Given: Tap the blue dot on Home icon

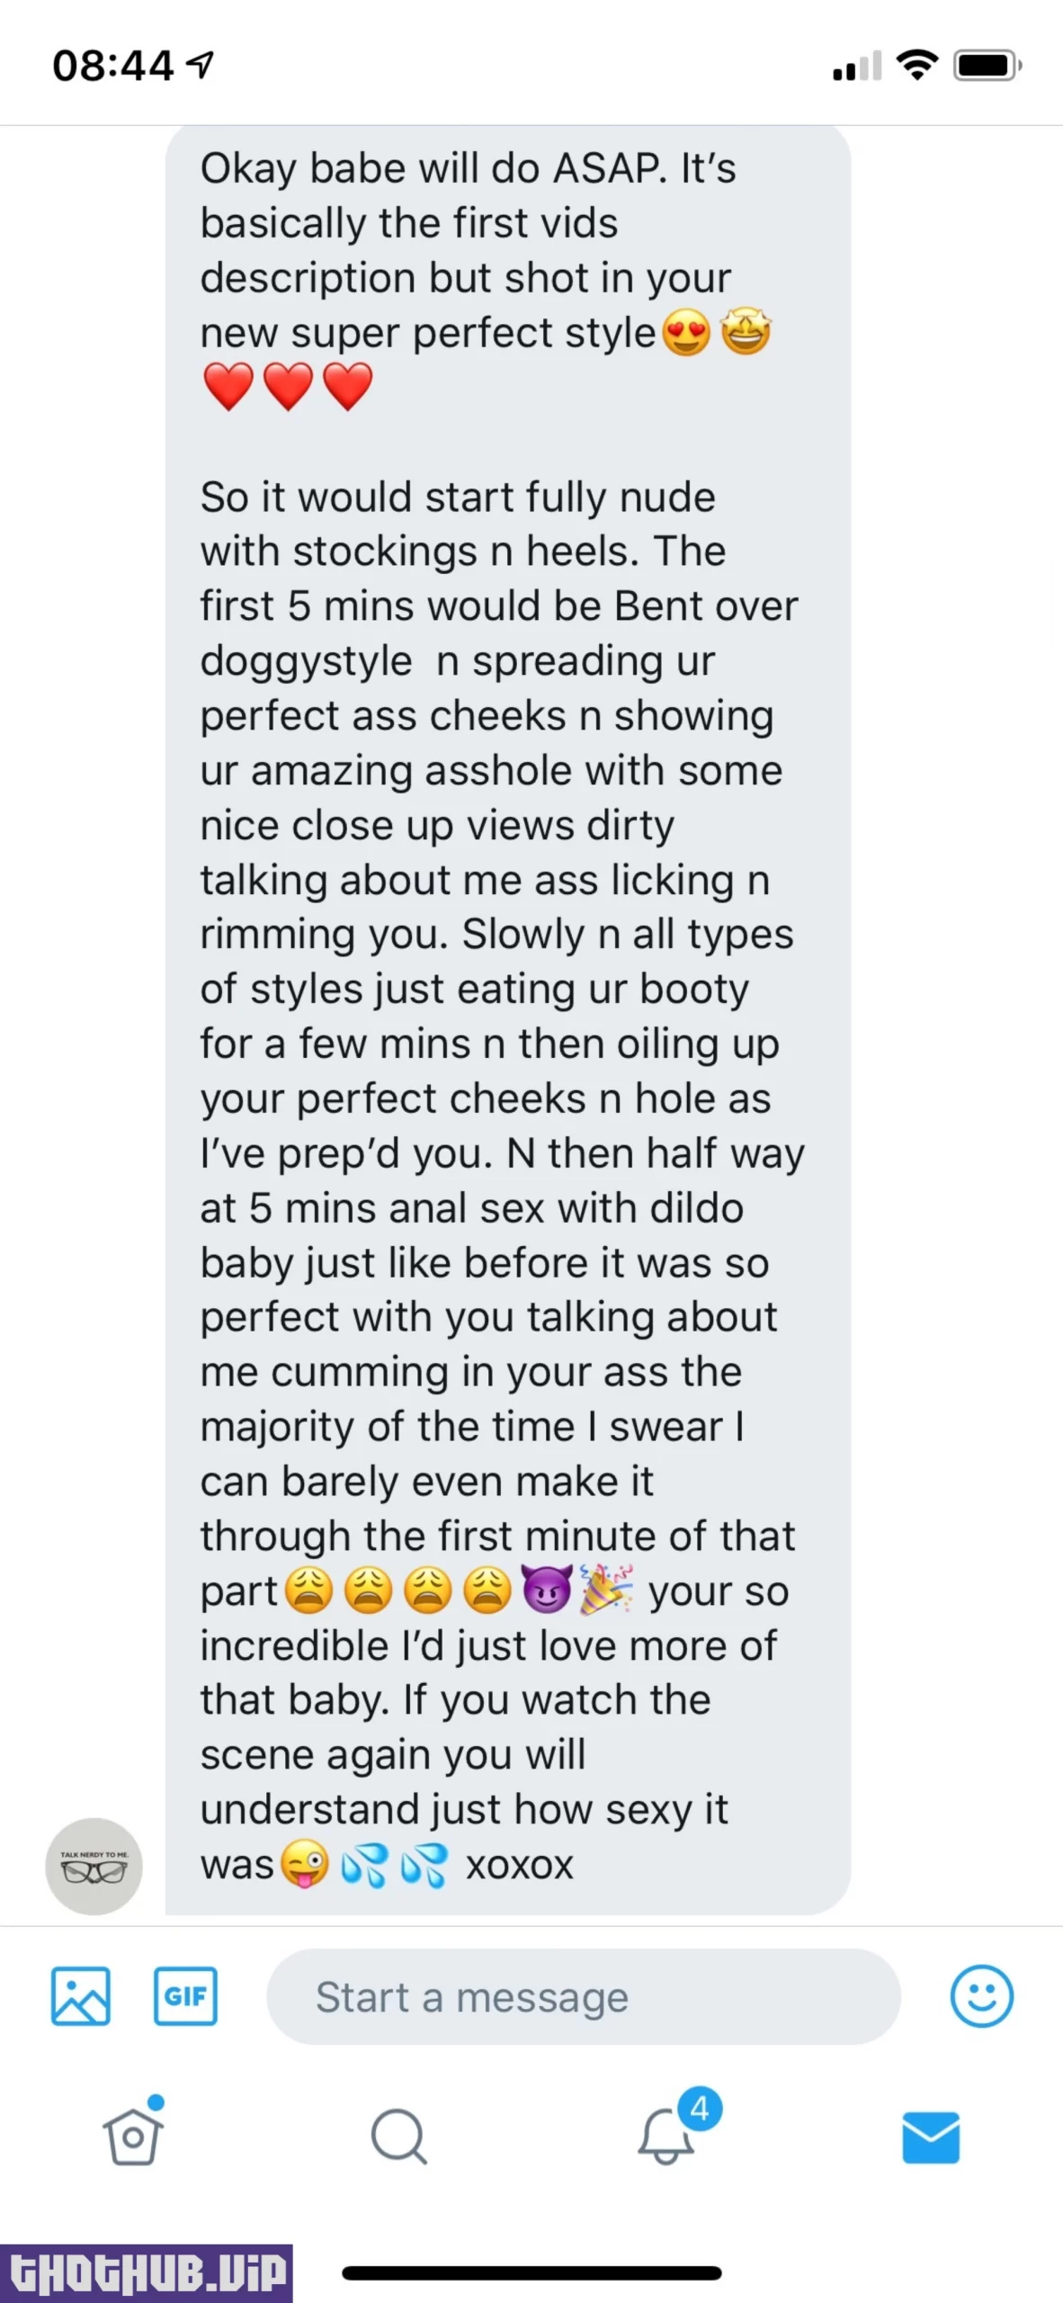Looking at the screenshot, I should [x=156, y=2101].
